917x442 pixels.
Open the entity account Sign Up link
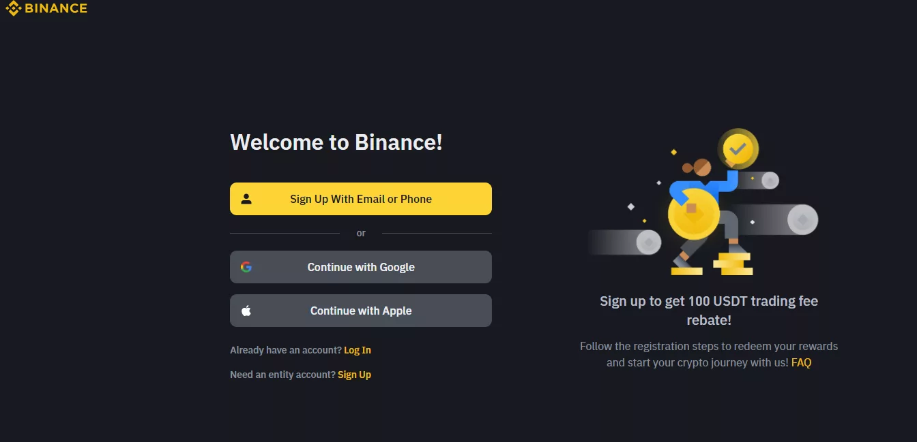(354, 375)
